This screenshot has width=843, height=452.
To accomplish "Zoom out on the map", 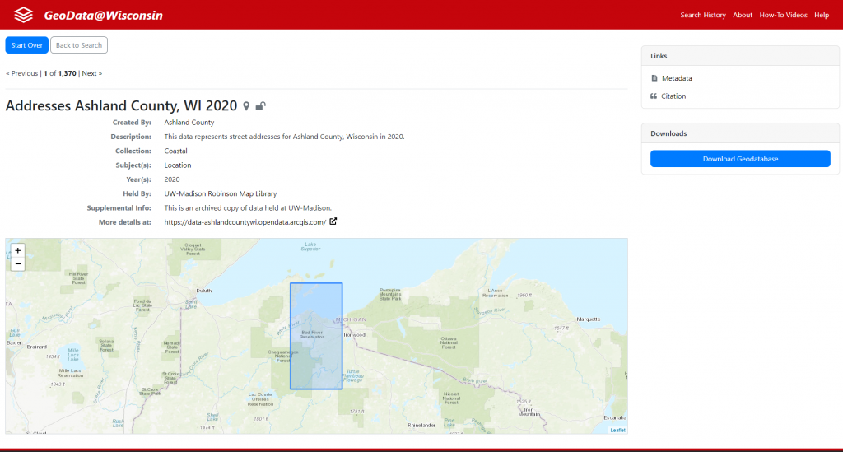I will click(x=18, y=264).
